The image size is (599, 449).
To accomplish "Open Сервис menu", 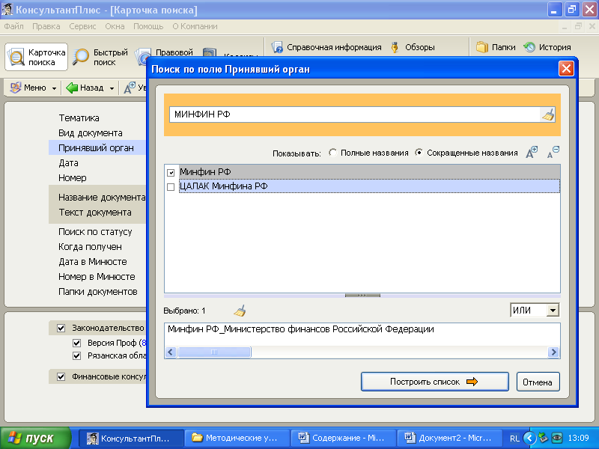I will click(82, 26).
